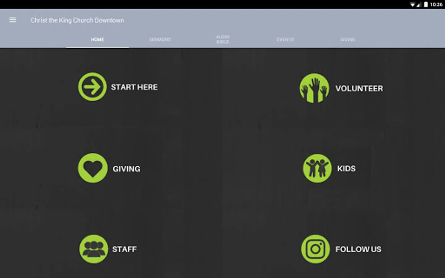Open the Audio Bible tab
445x278 pixels.
click(x=222, y=40)
